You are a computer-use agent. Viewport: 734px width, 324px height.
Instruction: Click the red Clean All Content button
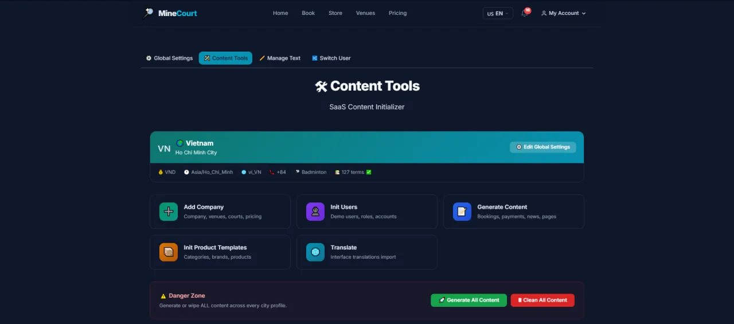coord(542,300)
